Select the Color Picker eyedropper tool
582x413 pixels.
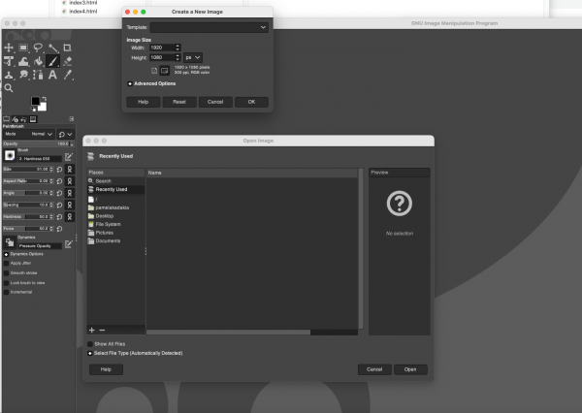pos(67,75)
